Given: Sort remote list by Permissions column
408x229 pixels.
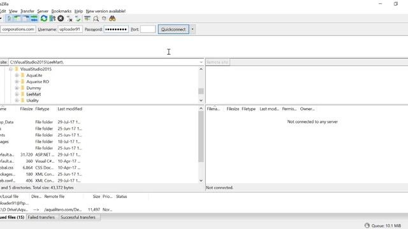Looking at the screenshot, I should click(x=289, y=109).
